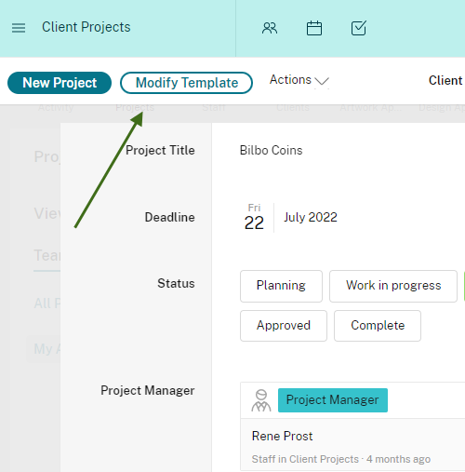Set status to Approved
465x472 pixels.
284,326
